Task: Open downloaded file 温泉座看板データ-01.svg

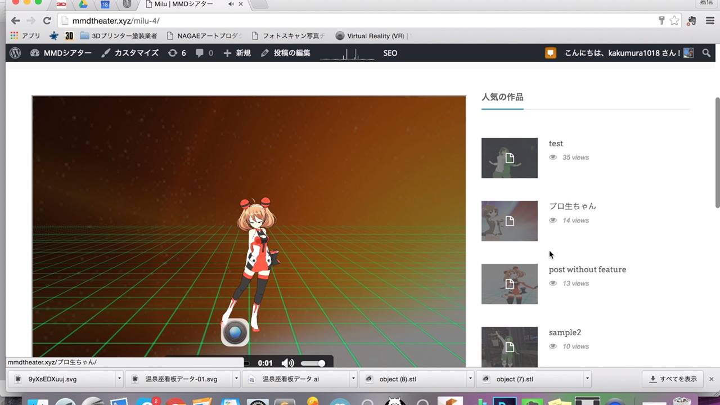Action: click(180, 379)
